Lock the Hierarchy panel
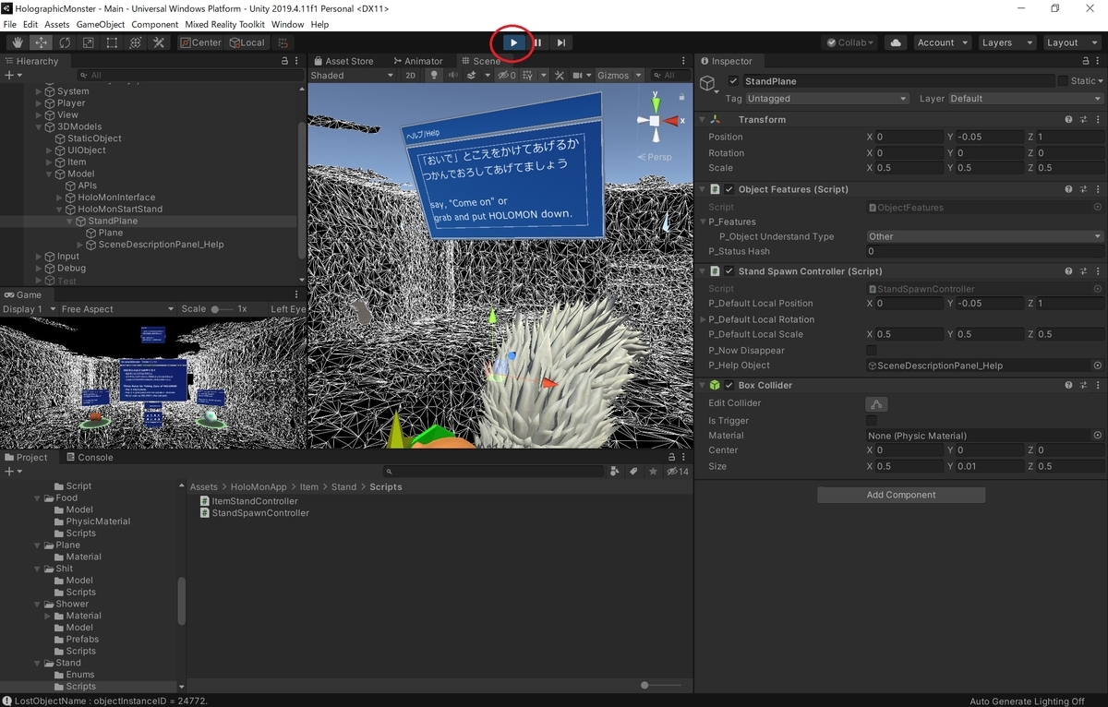This screenshot has height=707, width=1108. pyautogui.click(x=284, y=61)
